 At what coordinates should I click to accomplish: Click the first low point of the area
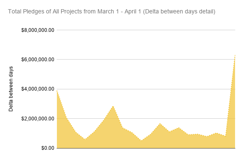point(84,139)
